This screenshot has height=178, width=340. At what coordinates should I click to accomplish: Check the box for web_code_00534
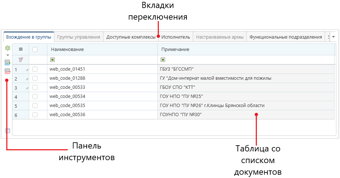click(35, 96)
